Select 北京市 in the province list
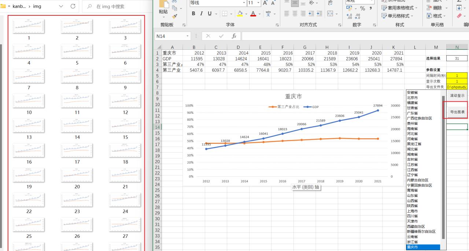Viewport: 469px width, 251px height. click(413, 98)
